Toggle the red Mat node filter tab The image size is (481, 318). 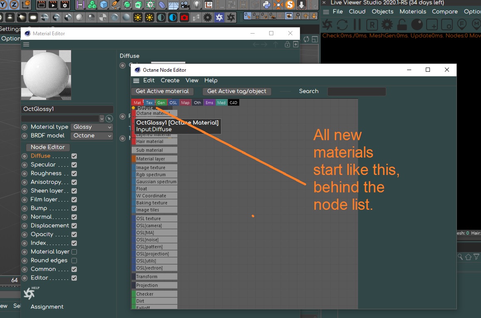137,103
